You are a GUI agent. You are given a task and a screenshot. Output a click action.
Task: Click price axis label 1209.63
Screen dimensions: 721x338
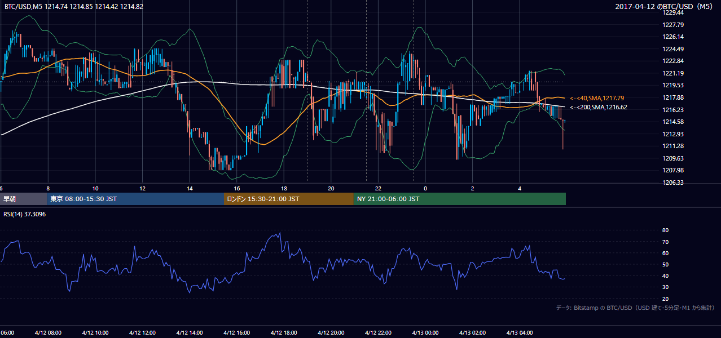[x=674, y=158]
